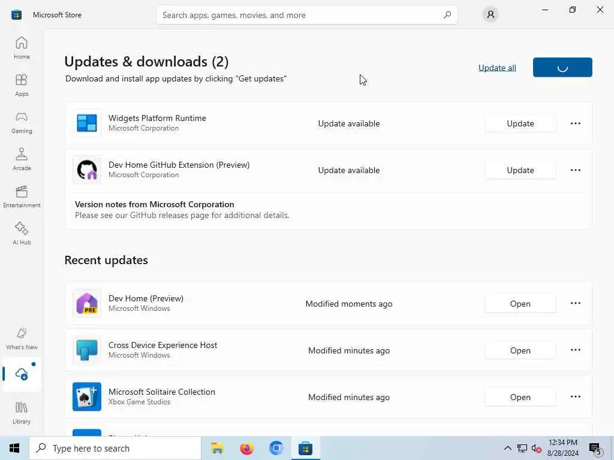This screenshot has width=614, height=460.
Task: Show hidden system tray icons
Action: tap(507, 448)
